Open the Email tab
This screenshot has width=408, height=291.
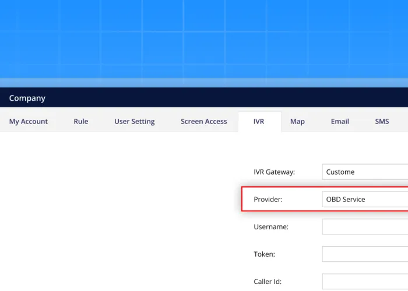340,122
